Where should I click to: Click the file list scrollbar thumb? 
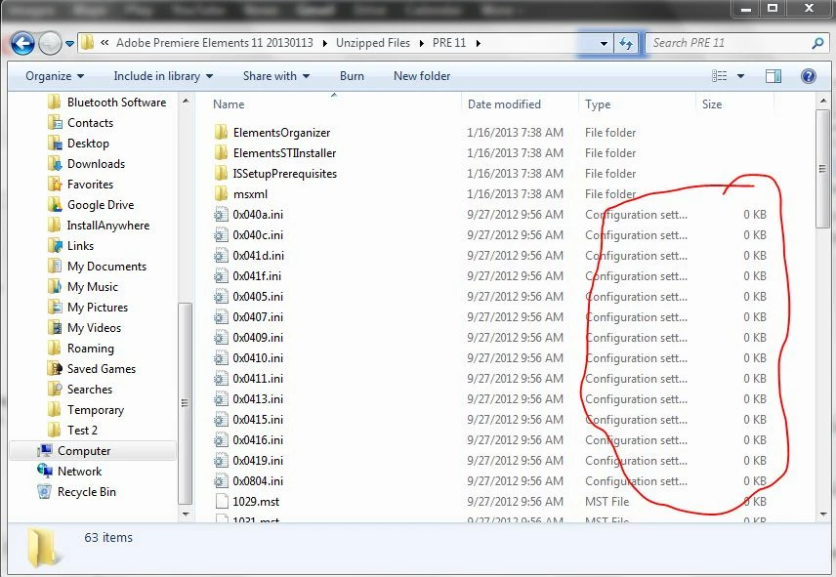pos(822,169)
